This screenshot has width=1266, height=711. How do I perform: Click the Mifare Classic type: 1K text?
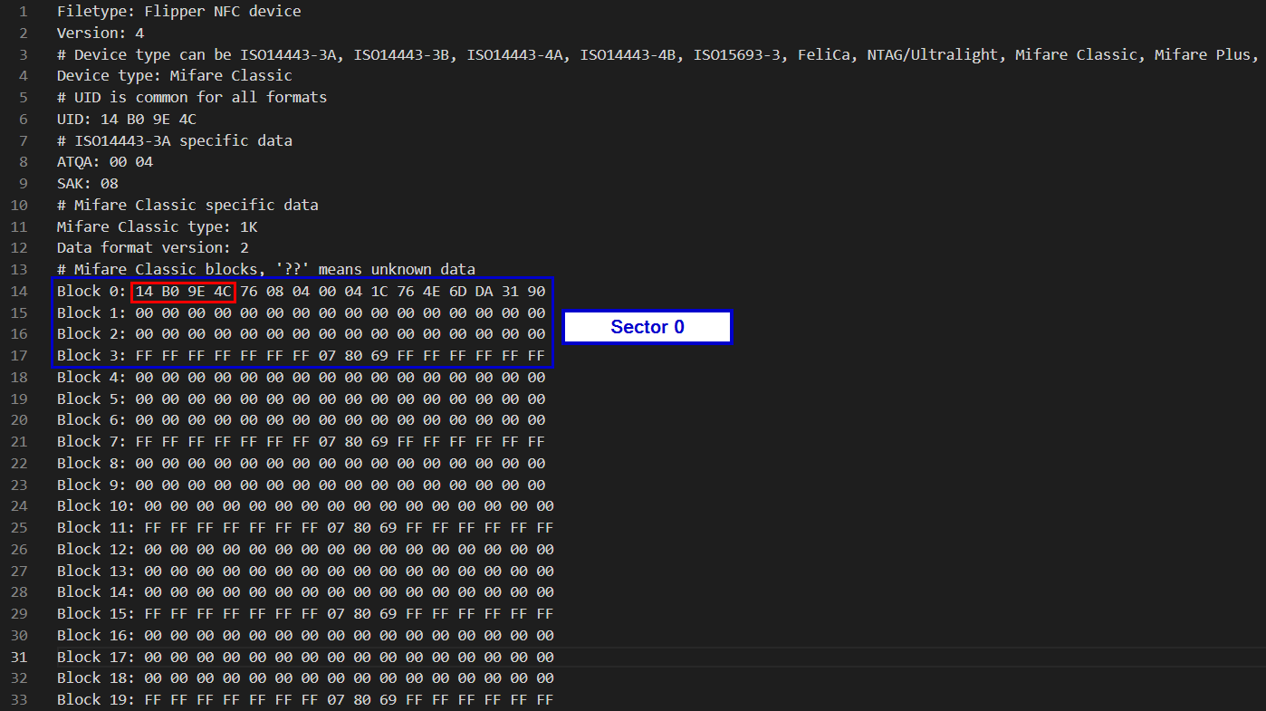click(x=157, y=226)
